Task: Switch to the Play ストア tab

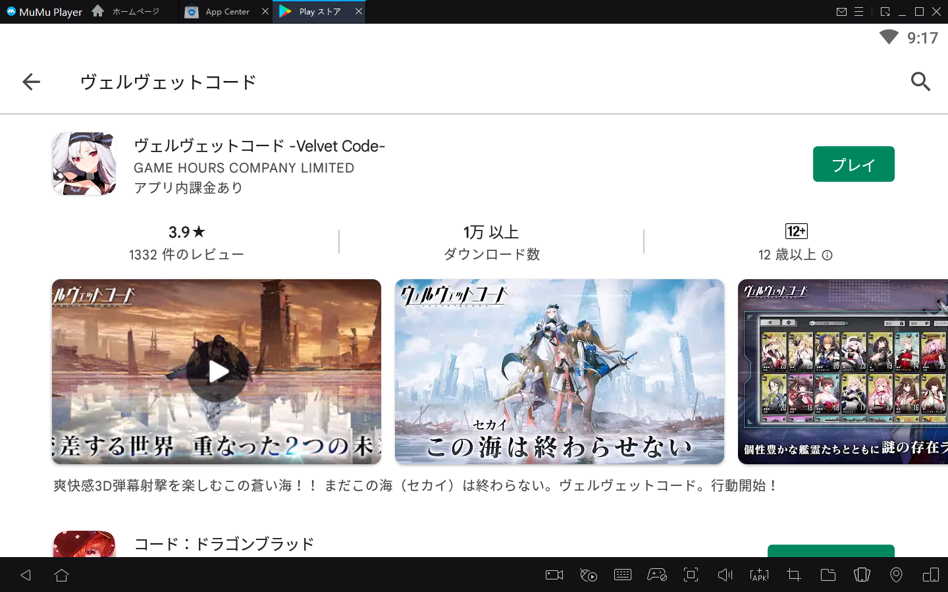Action: point(319,12)
